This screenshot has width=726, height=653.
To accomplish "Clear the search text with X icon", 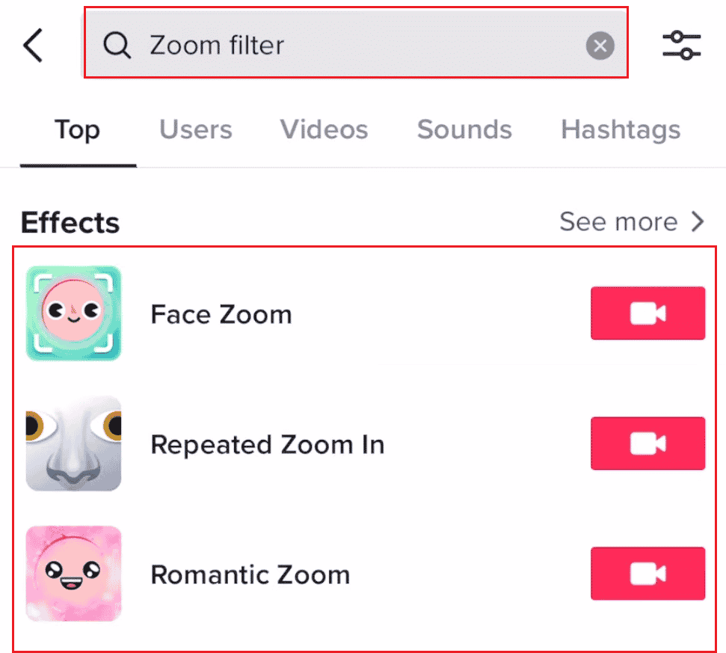I will [600, 46].
